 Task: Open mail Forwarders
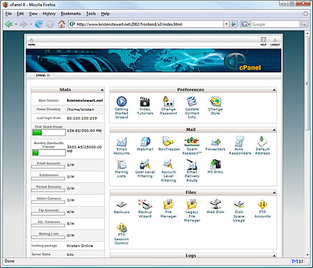[216, 142]
